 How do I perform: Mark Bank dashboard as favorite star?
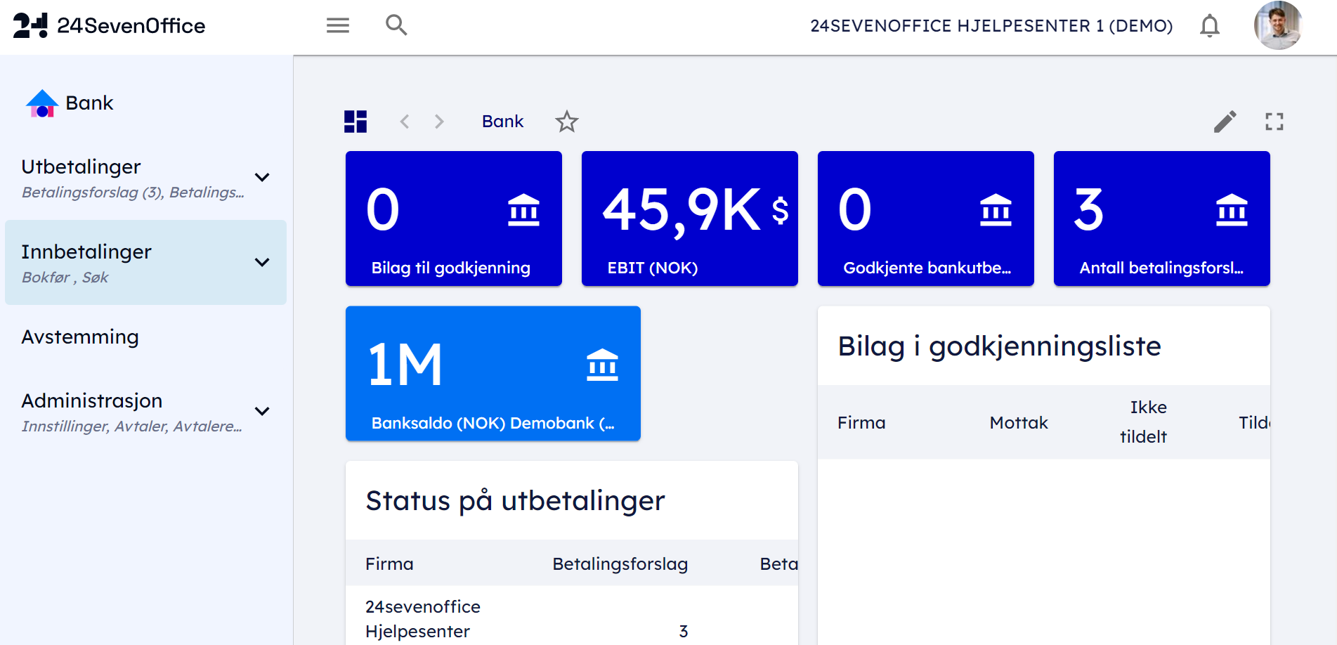[x=566, y=122]
